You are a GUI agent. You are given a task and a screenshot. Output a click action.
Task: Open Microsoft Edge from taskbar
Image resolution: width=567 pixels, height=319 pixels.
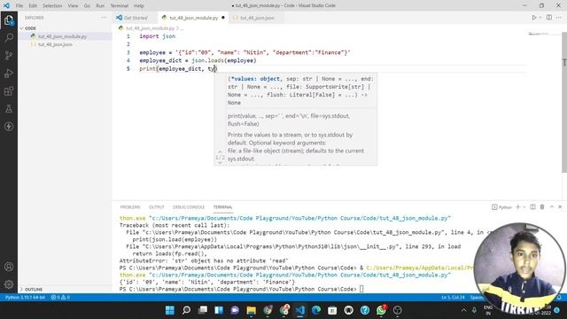pyautogui.click(x=316, y=310)
